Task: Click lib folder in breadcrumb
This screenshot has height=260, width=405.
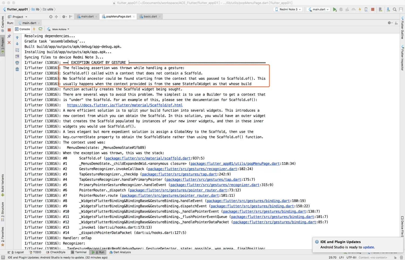Action: tap(35, 9)
